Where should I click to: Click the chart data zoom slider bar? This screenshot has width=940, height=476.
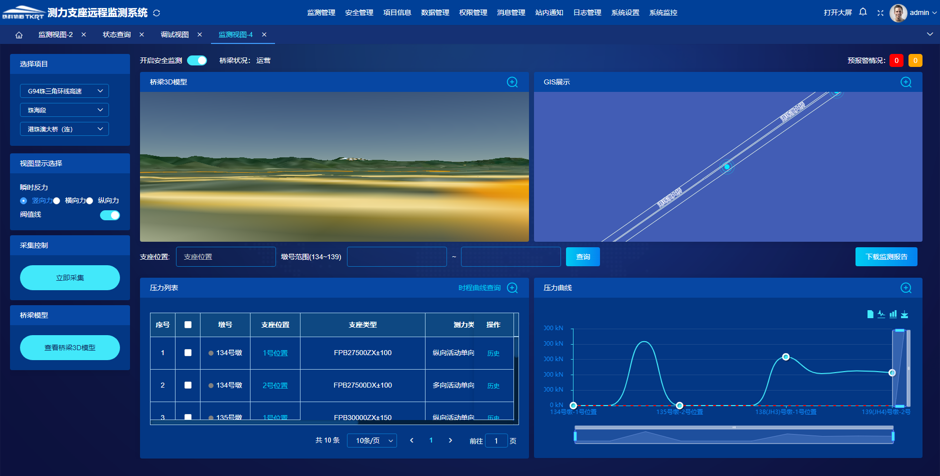[733, 437]
